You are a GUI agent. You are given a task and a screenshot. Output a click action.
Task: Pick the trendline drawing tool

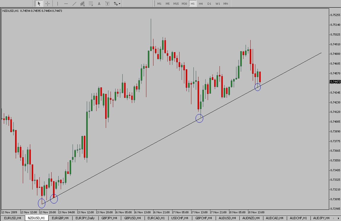tap(74, 4)
